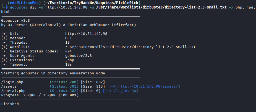256x112 pixels.
Task: Click the [+] marker beside Timeout
Action: tap(4, 64)
